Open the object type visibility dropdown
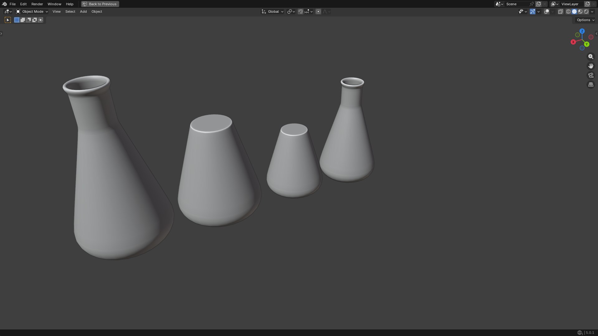 pos(523,12)
